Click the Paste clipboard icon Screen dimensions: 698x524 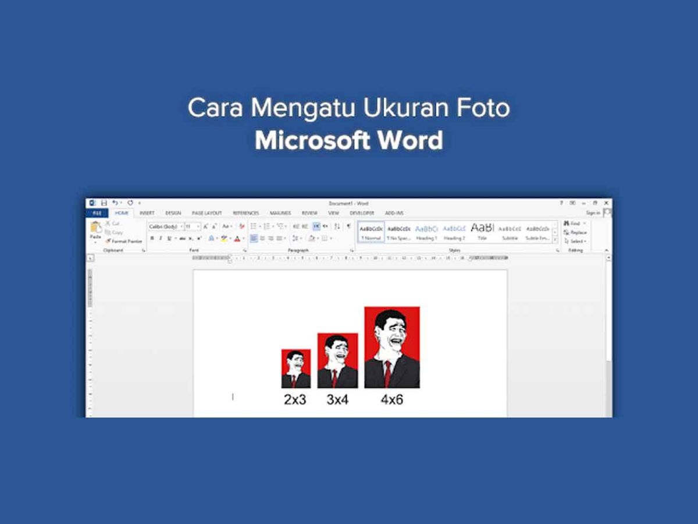[x=95, y=227]
